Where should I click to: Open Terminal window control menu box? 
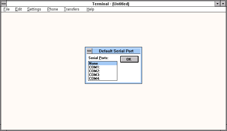(4, 4)
